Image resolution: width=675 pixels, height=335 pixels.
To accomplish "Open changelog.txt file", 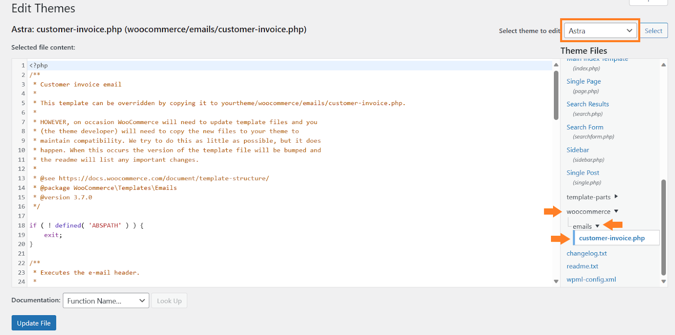I will tap(586, 254).
